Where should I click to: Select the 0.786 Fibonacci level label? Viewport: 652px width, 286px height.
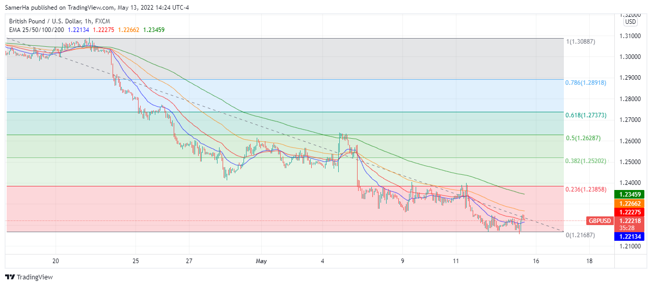point(586,82)
